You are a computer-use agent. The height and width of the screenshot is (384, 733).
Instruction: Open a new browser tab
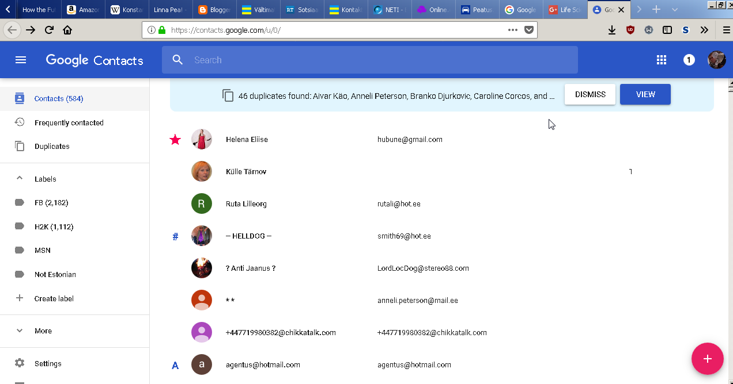click(656, 9)
